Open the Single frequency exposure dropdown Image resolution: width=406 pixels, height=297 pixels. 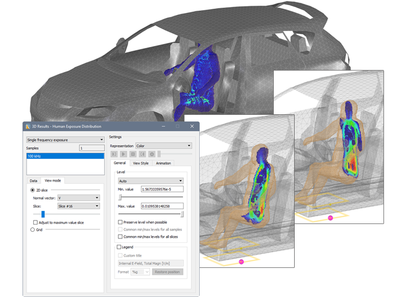click(65, 139)
